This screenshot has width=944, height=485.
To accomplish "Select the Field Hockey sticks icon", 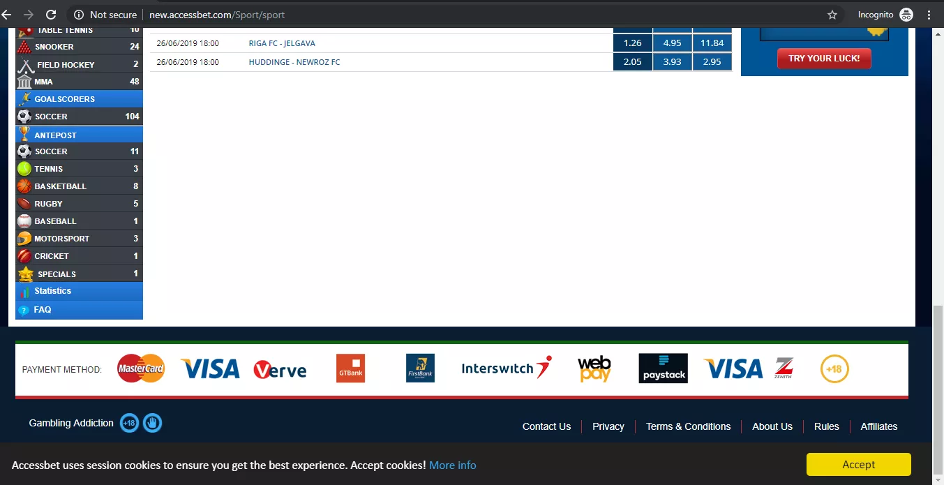I will click(x=25, y=65).
